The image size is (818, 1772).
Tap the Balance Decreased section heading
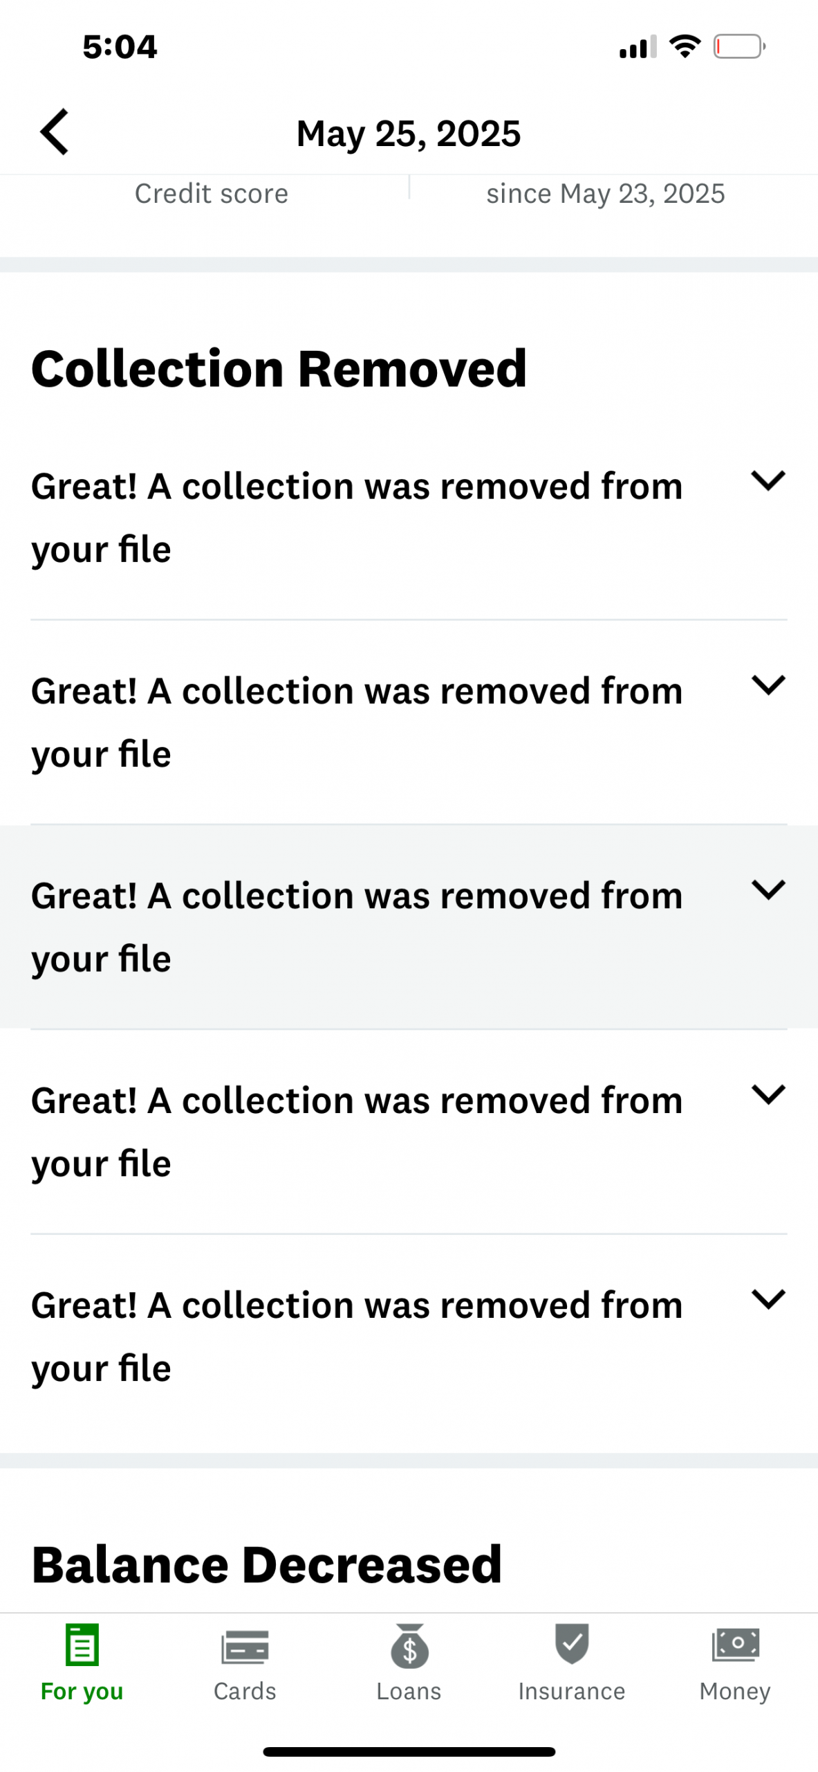click(x=267, y=1564)
